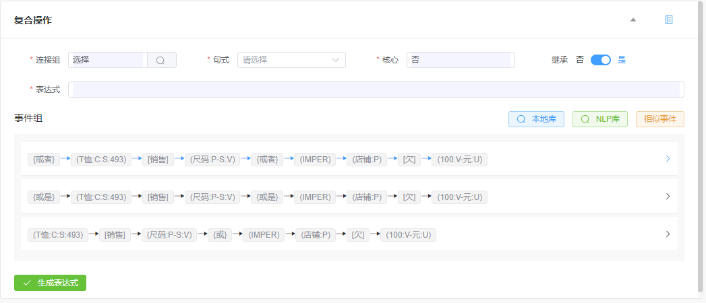
Task: Select (T恤:C:S:493) tag in the third row
Action: click(58, 235)
